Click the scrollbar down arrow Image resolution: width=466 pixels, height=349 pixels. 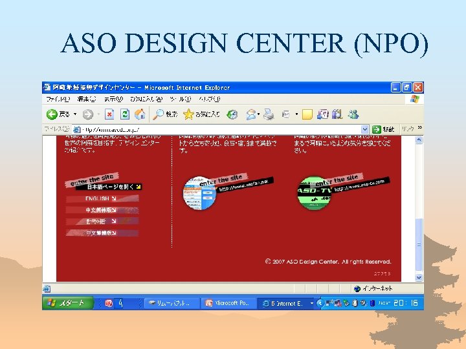[419, 277]
